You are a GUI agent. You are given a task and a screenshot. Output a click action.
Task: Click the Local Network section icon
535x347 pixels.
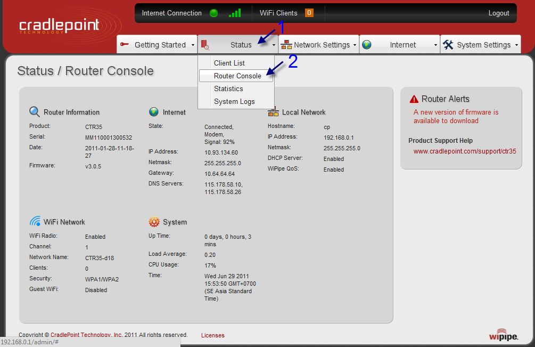coord(273,112)
